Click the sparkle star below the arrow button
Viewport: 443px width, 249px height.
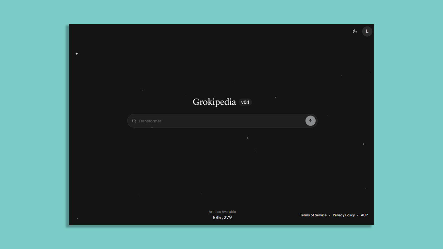click(x=247, y=138)
